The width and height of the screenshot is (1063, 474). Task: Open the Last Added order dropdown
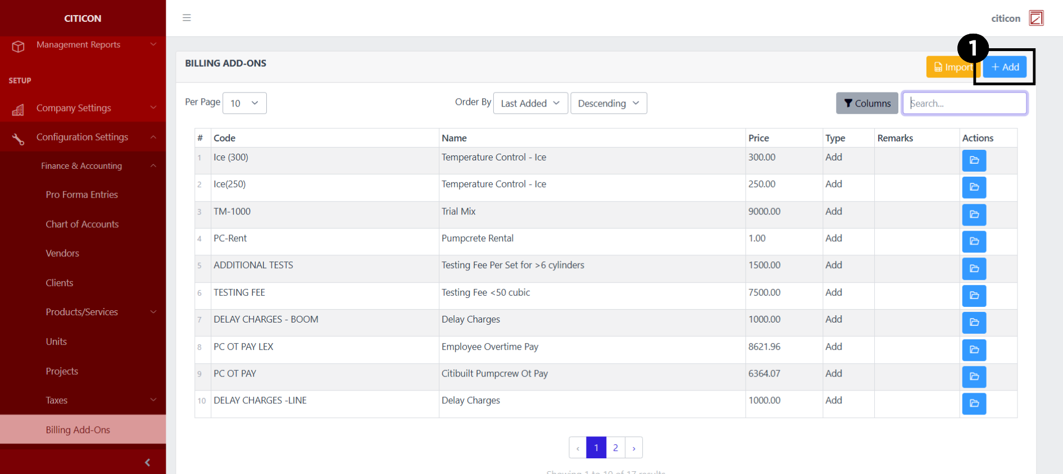(x=530, y=103)
